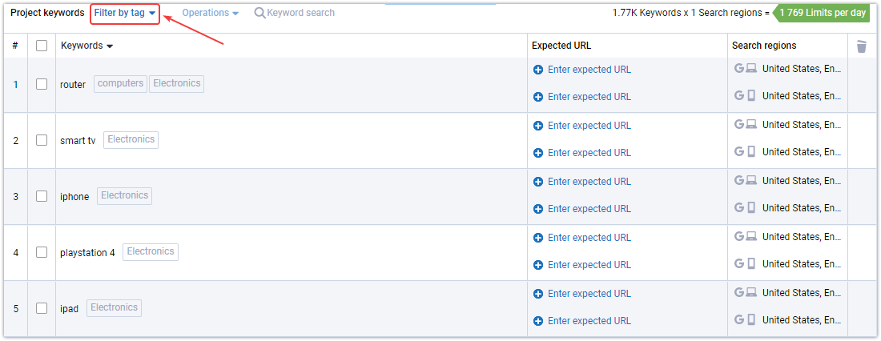Toggle the select-all keywords checkbox
The width and height of the screenshot is (881, 341).
(x=42, y=46)
